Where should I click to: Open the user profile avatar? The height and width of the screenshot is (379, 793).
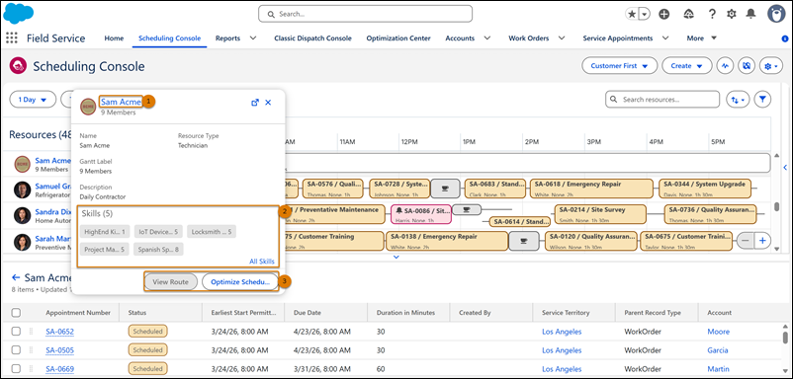pos(776,14)
